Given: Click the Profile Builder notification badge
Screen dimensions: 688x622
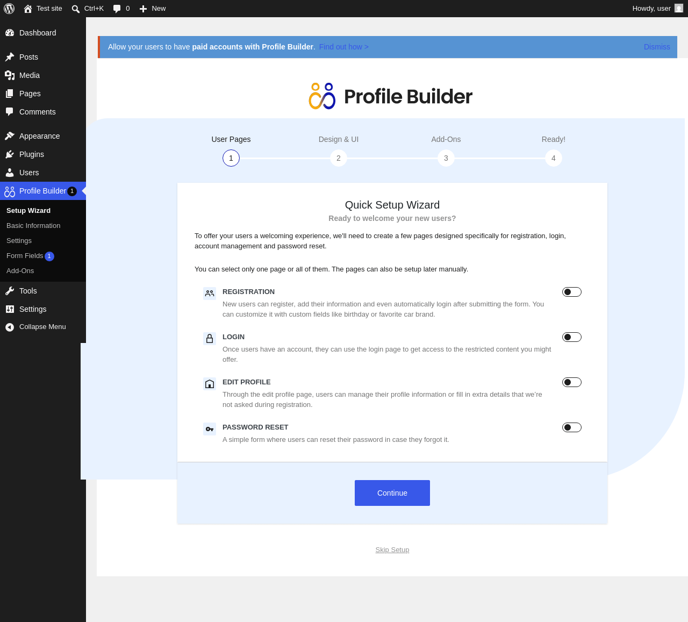Looking at the screenshot, I should (x=72, y=191).
